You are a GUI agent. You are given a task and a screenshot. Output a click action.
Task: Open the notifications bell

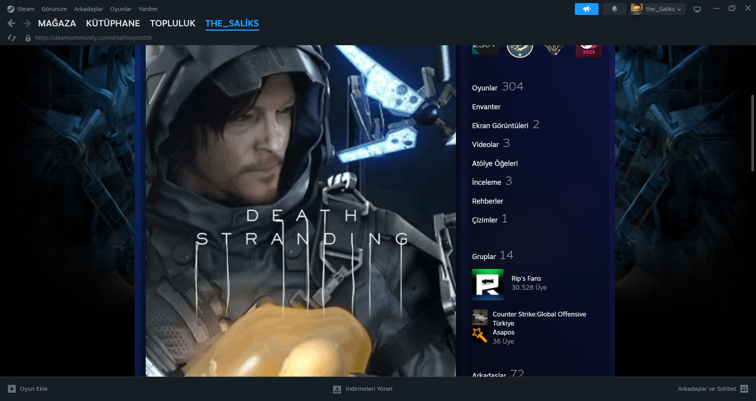[x=614, y=9]
